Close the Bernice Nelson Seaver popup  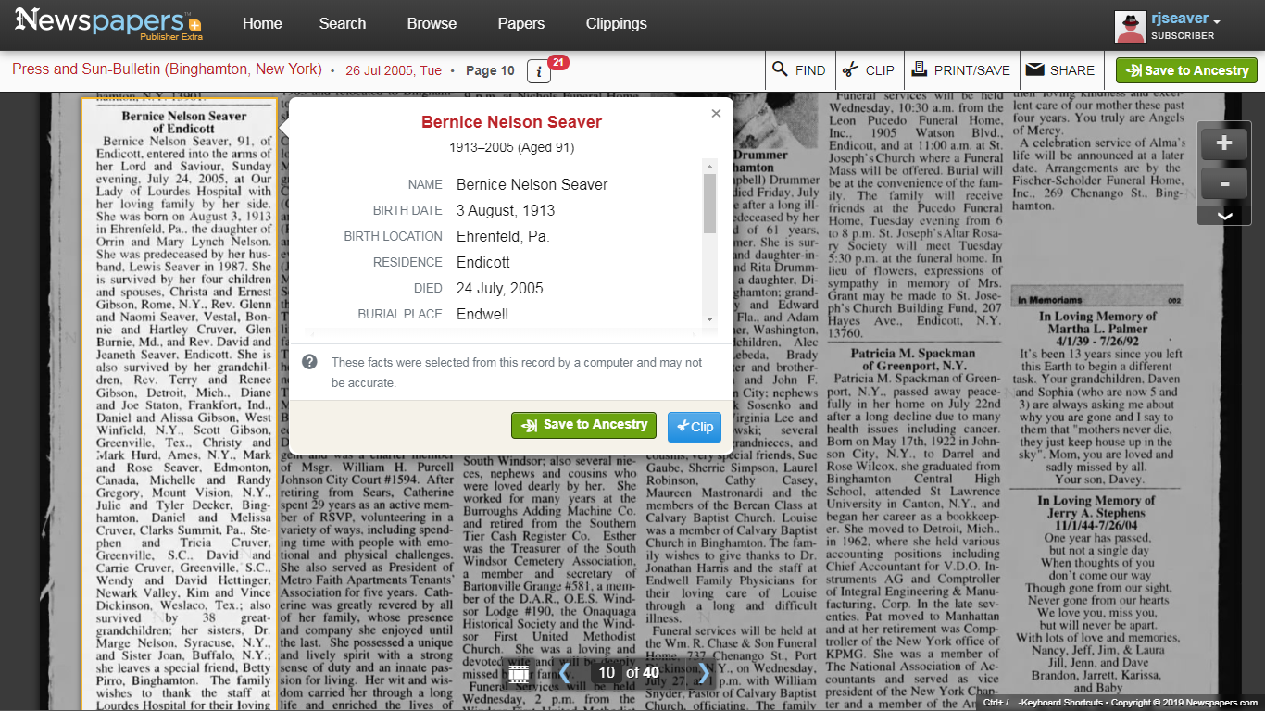[x=716, y=114]
